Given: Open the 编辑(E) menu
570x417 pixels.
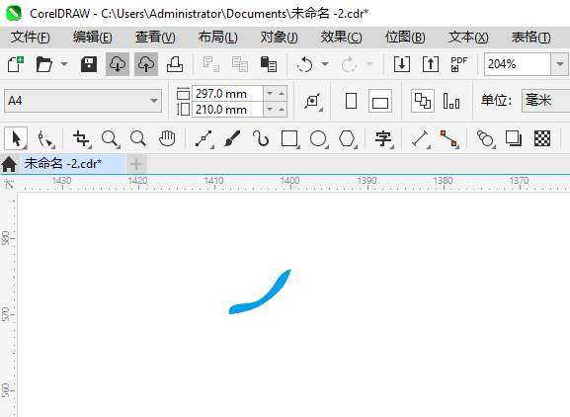Looking at the screenshot, I should (92, 38).
